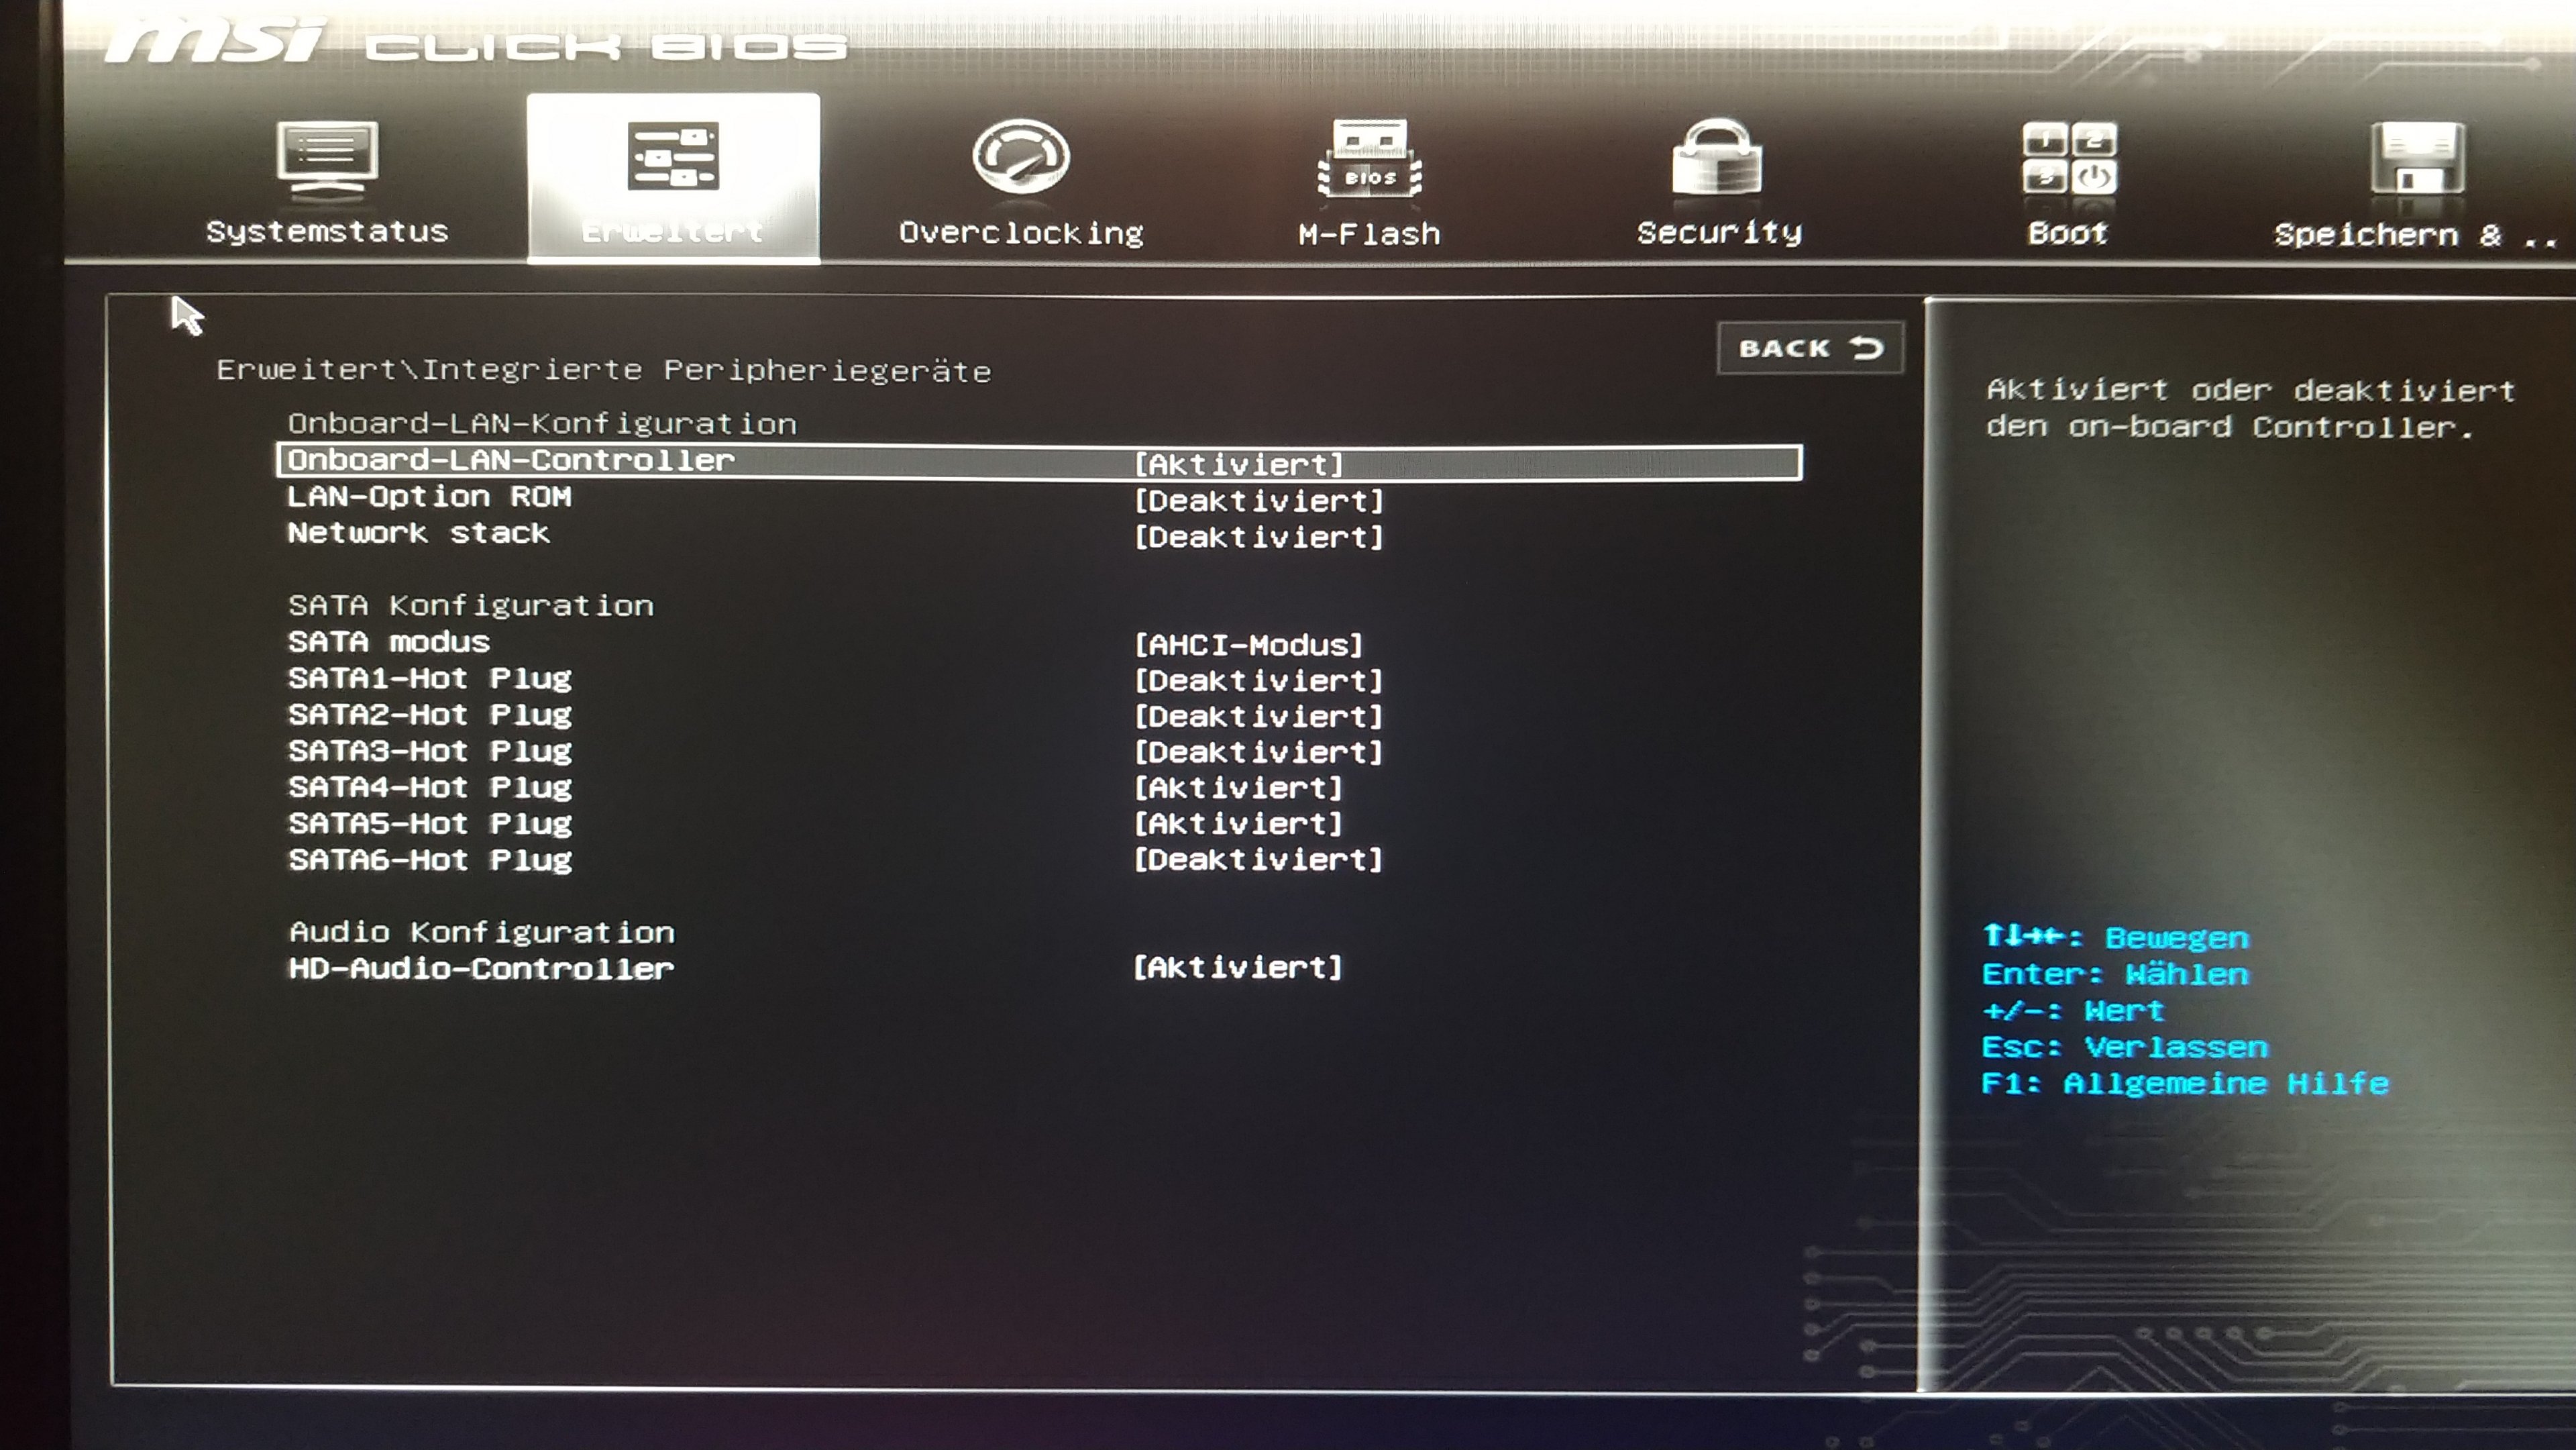This screenshot has height=1450, width=2576.
Task: Open the Overclocking gauge icon
Action: [1020, 157]
